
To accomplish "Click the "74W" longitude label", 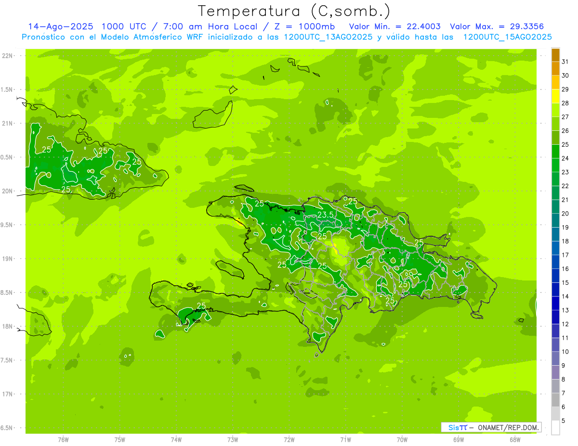I will pyautogui.click(x=176, y=439).
